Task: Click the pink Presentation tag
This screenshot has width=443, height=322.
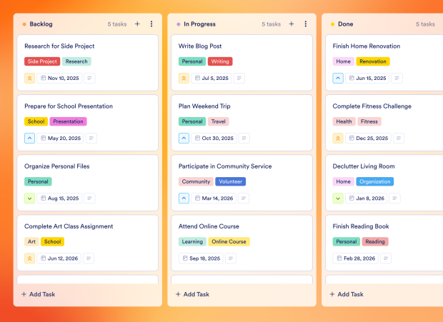Action: pyautogui.click(x=68, y=121)
